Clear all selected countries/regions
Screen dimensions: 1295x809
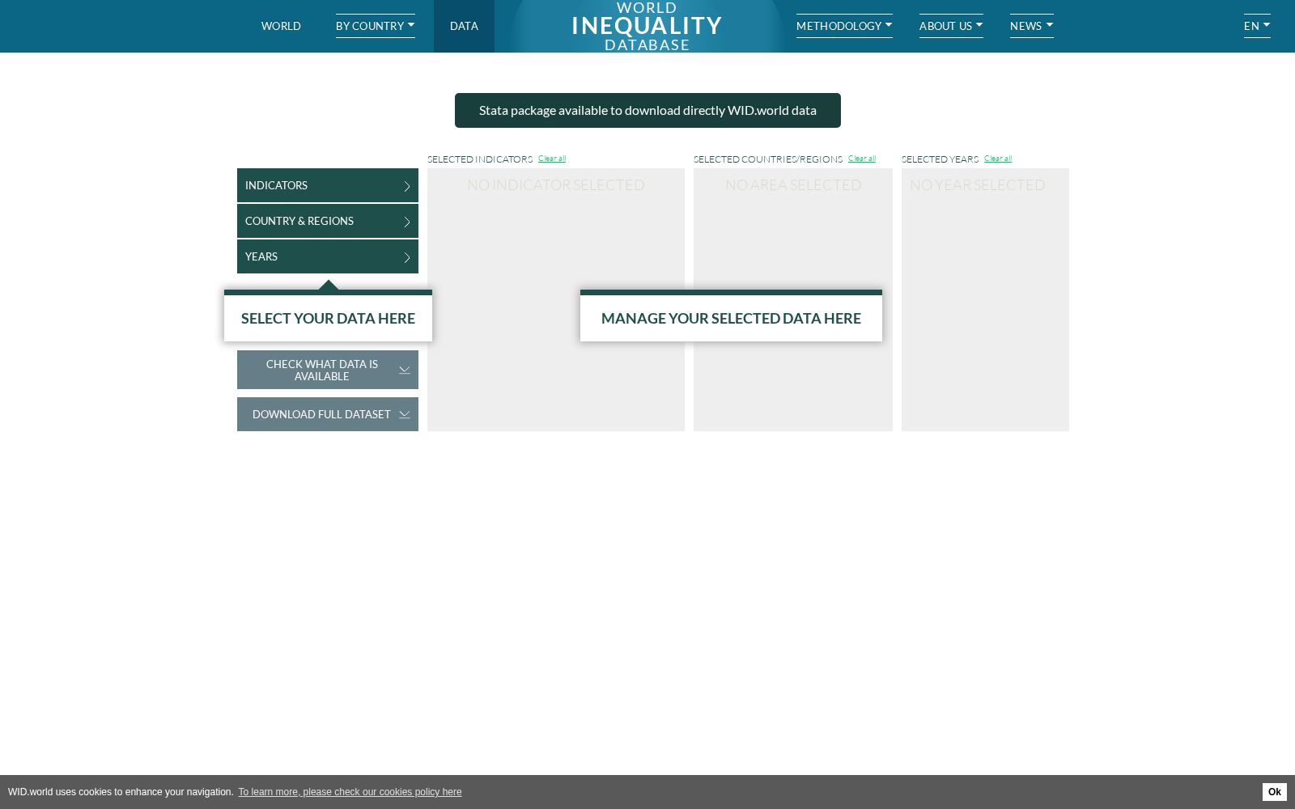click(x=862, y=159)
